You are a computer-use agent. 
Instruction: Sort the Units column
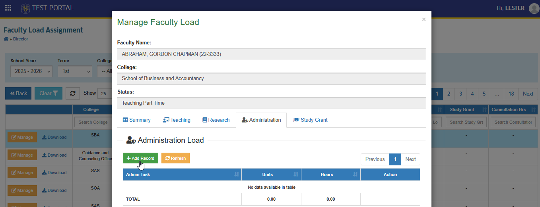(271, 174)
